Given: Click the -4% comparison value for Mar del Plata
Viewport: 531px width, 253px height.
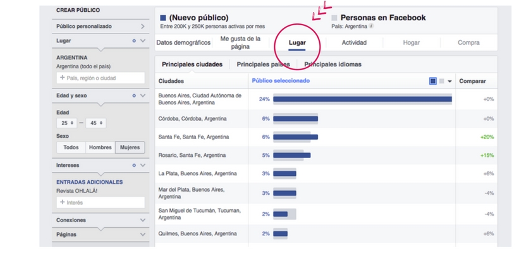Looking at the screenshot, I should [489, 193].
